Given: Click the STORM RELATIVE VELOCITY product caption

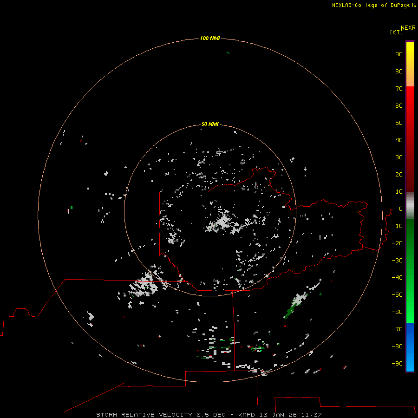Looking at the screenshot, I should click(x=209, y=415).
